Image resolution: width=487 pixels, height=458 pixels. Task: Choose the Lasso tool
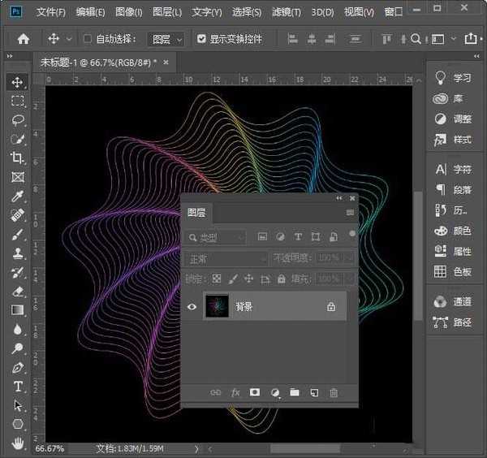click(17, 119)
